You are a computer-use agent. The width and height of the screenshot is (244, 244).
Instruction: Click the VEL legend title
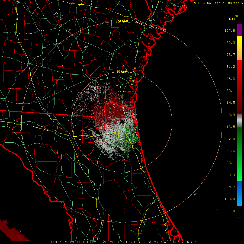tap(238, 16)
